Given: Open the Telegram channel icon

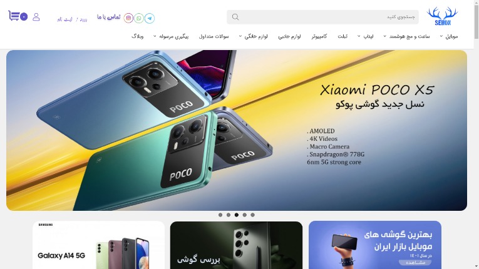Looking at the screenshot, I should [x=150, y=18].
